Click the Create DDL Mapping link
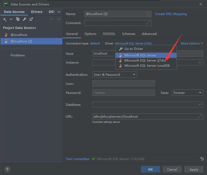This screenshot has height=175, width=207. point(171,14)
